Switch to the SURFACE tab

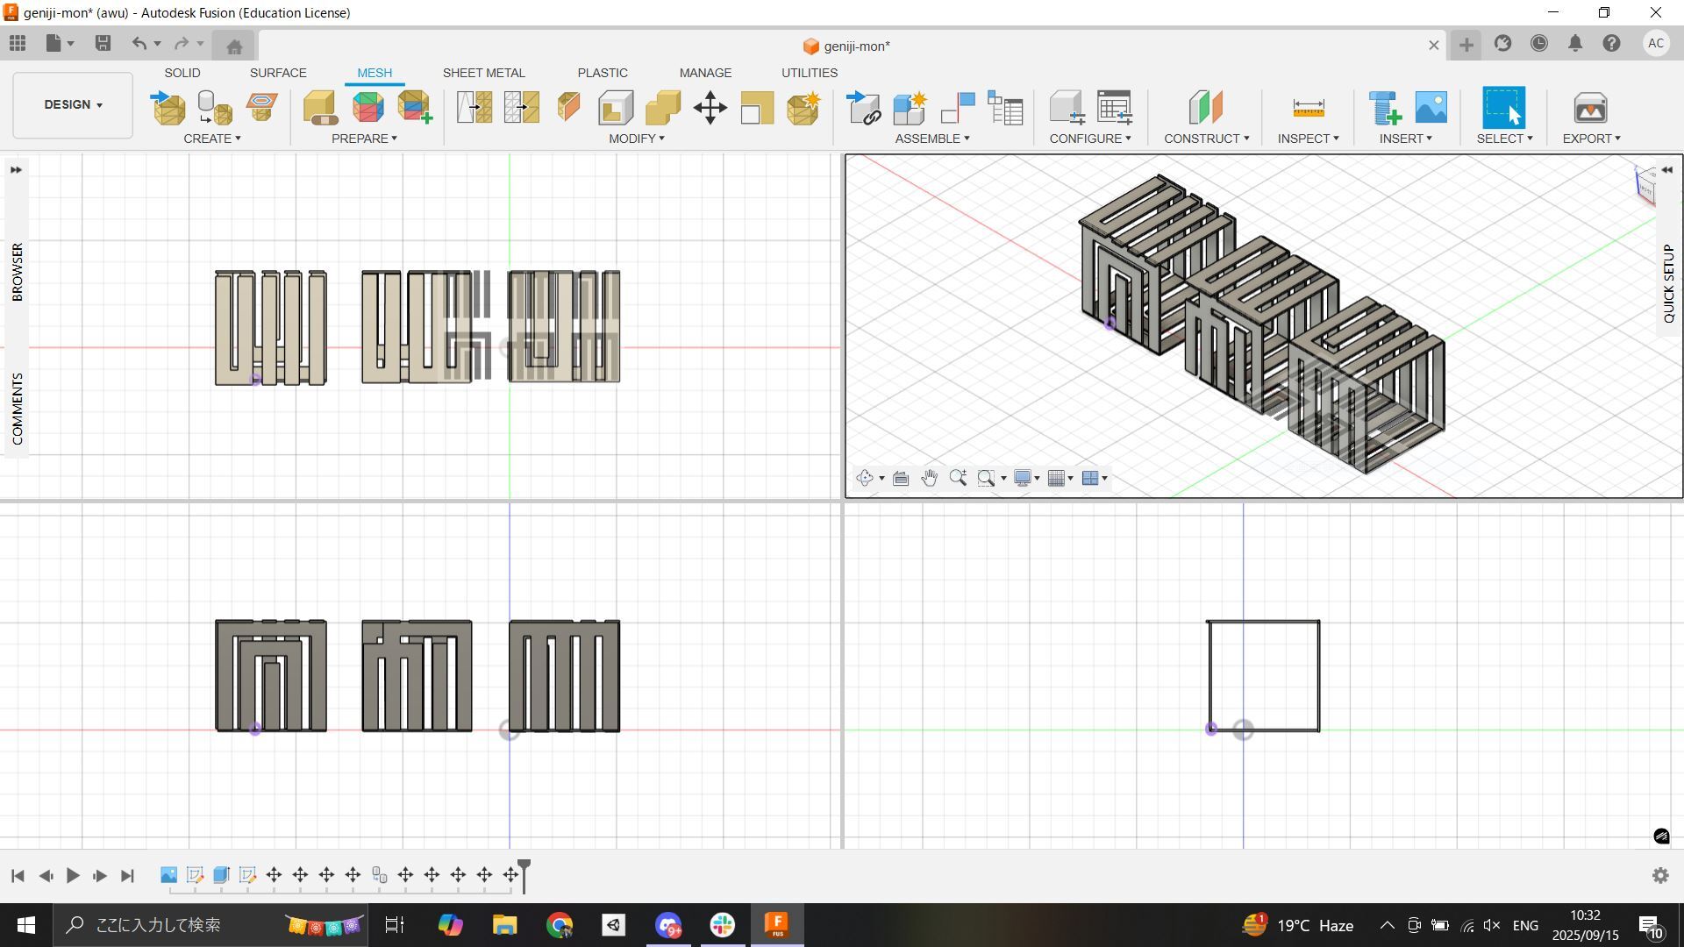278,73
